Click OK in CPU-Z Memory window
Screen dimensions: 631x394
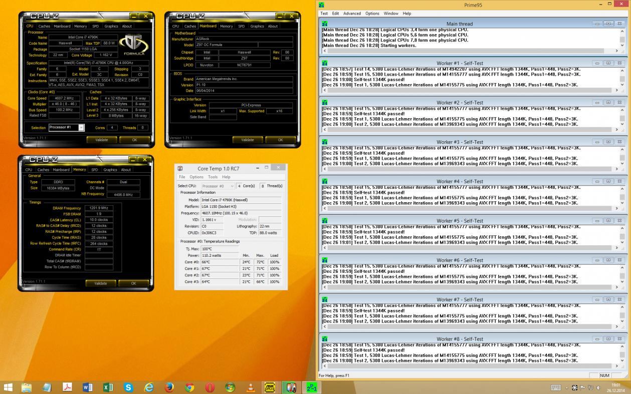tap(133, 283)
